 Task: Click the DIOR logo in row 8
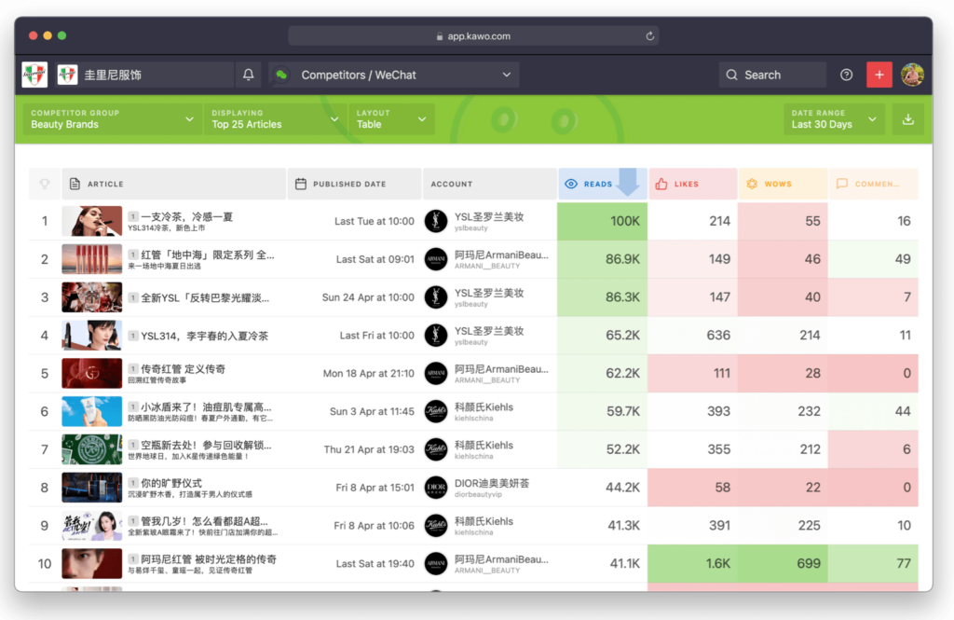[436, 488]
